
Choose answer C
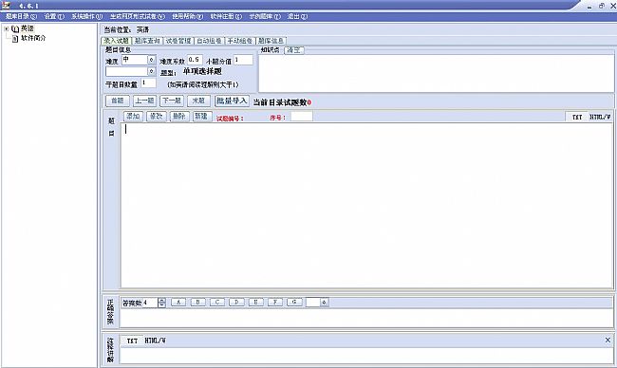216,303
